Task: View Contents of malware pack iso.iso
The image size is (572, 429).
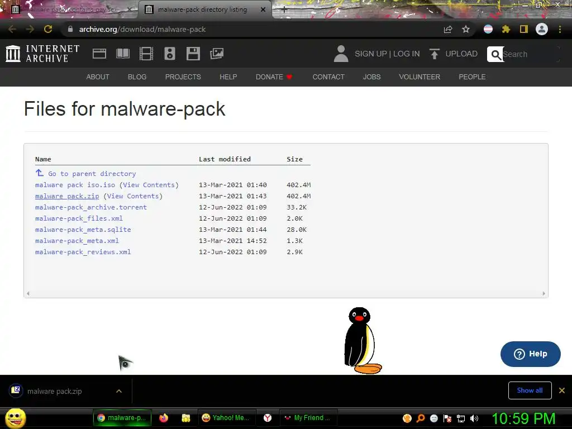Action: [x=149, y=185]
